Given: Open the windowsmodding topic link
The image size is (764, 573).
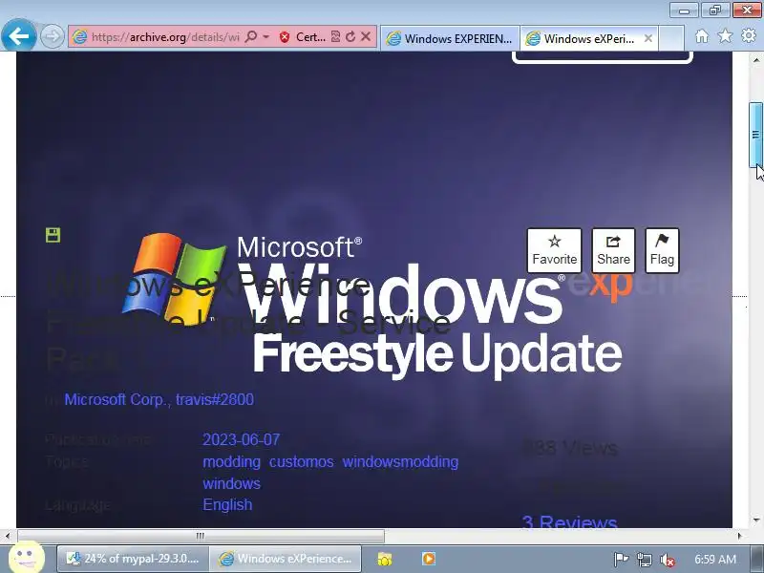Looking at the screenshot, I should pos(400,461).
